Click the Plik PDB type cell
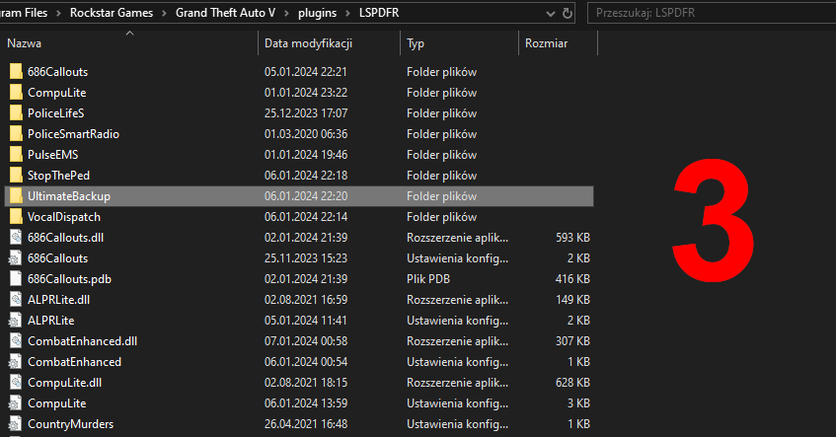 [x=428, y=279]
